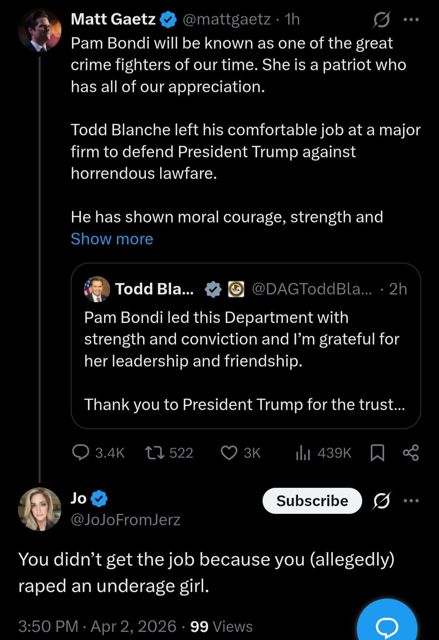This screenshot has height=640, width=439.
Task: Tap Grok icon beside Subscribe button
Action: coord(381,501)
